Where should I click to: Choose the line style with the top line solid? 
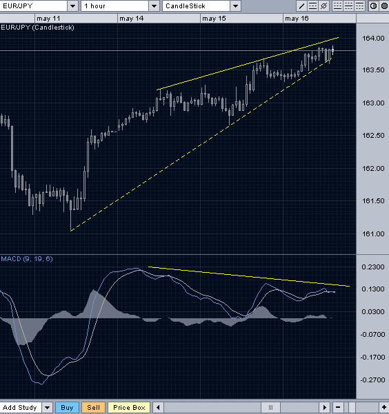(359, 6)
